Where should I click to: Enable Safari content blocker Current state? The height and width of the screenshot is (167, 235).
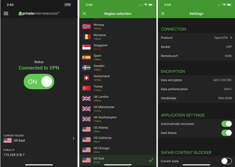click(x=227, y=161)
